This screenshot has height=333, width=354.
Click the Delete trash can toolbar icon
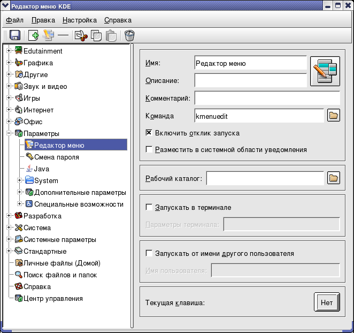coord(129,36)
